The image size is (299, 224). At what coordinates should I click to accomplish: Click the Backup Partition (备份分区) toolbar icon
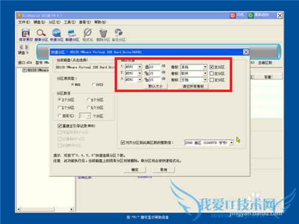click(x=118, y=33)
